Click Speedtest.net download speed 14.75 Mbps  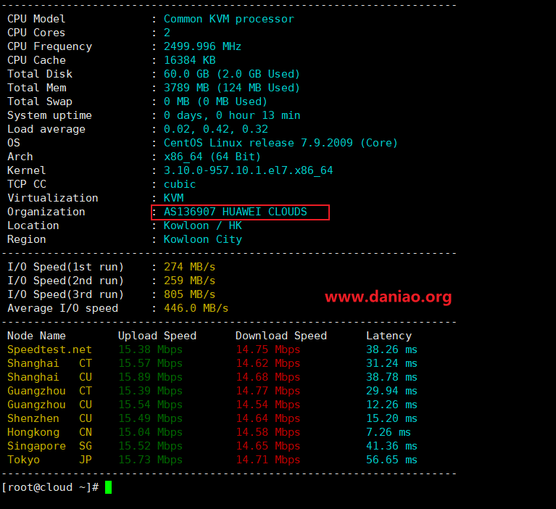point(268,349)
